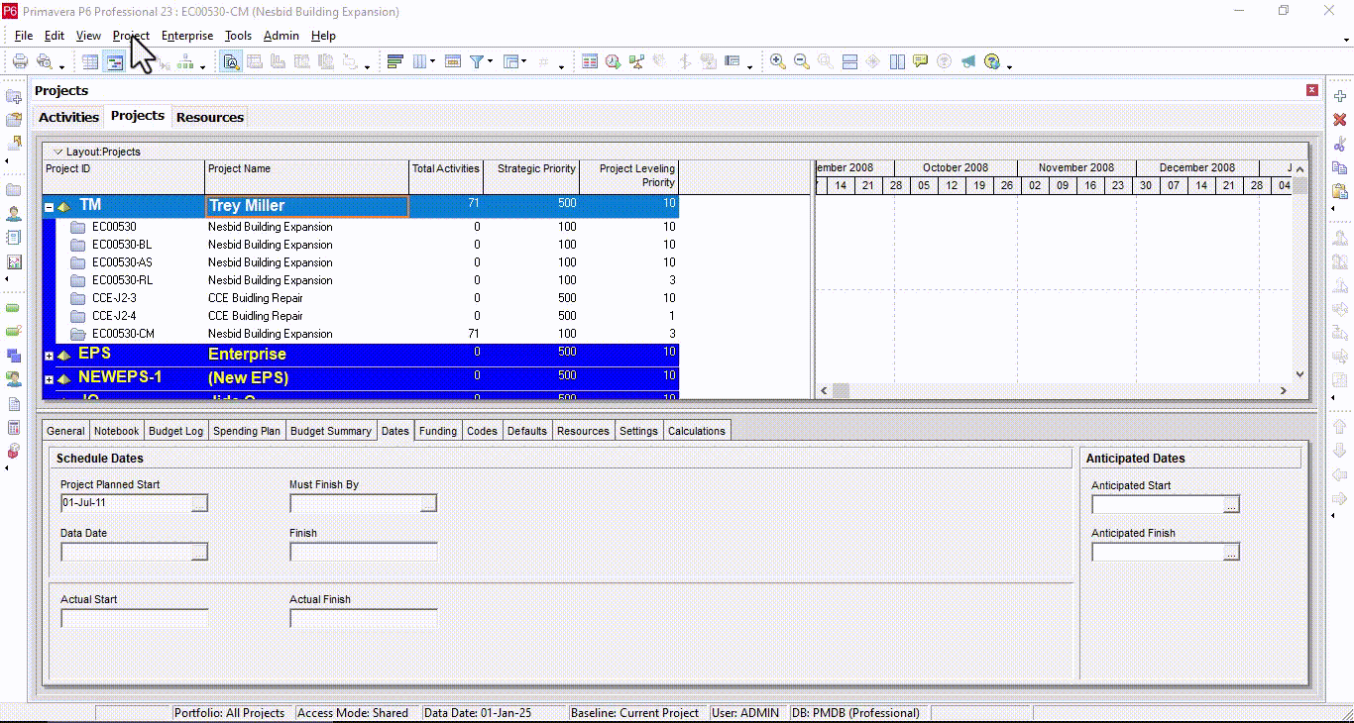Open the General details tab
Screen dimensions: 1354x723
(x=65, y=431)
